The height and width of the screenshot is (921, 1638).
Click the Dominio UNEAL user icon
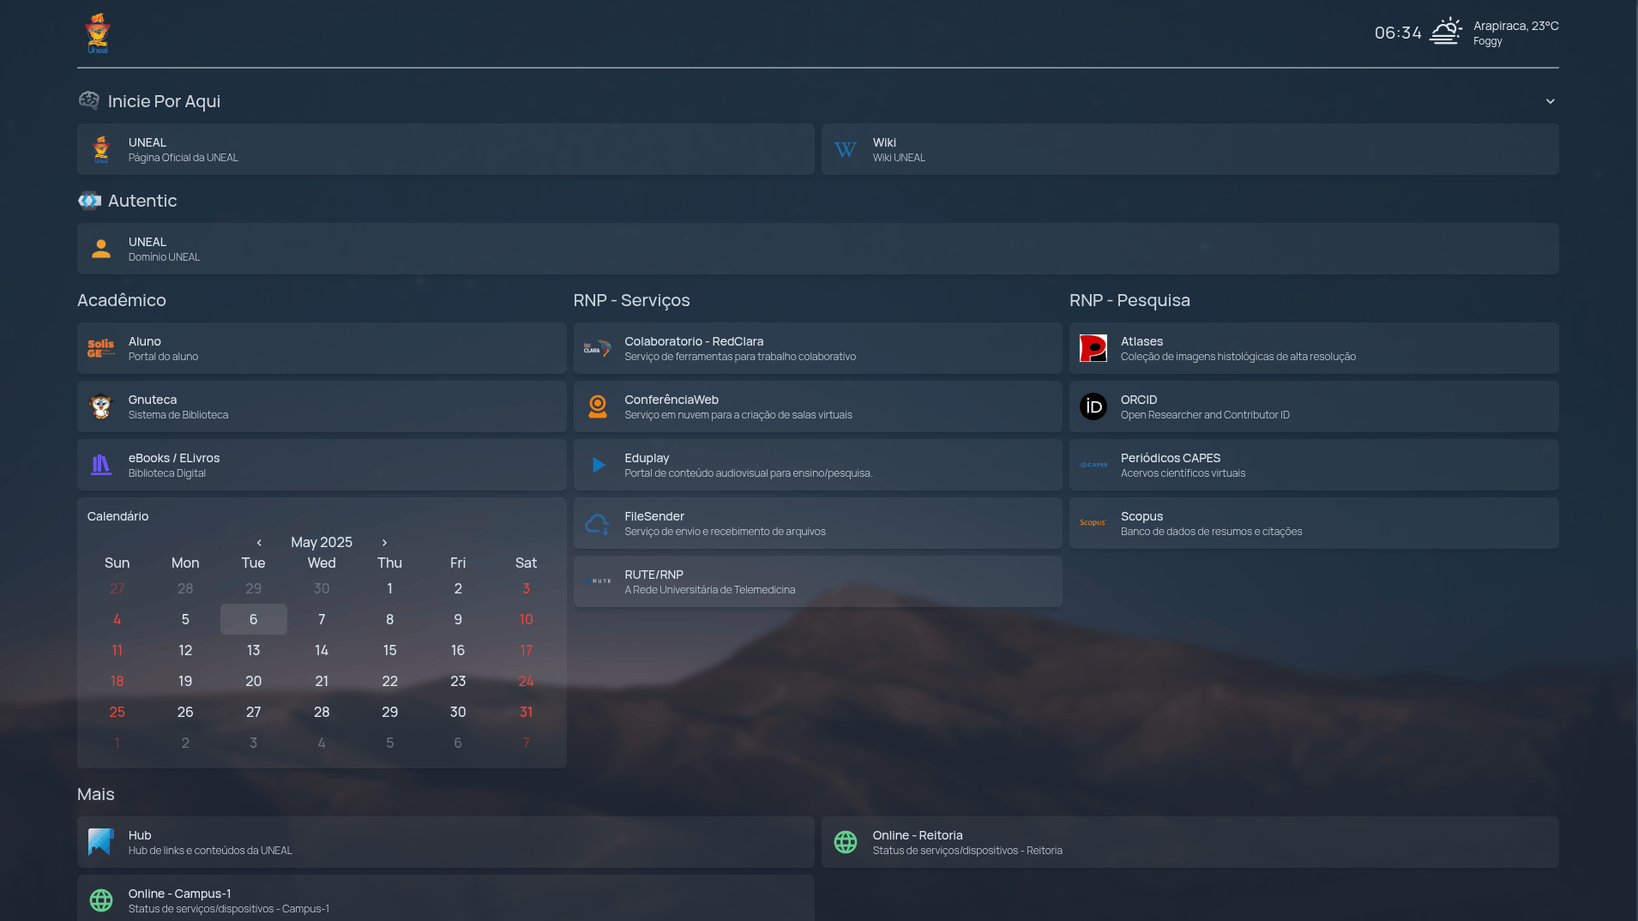[x=101, y=249]
